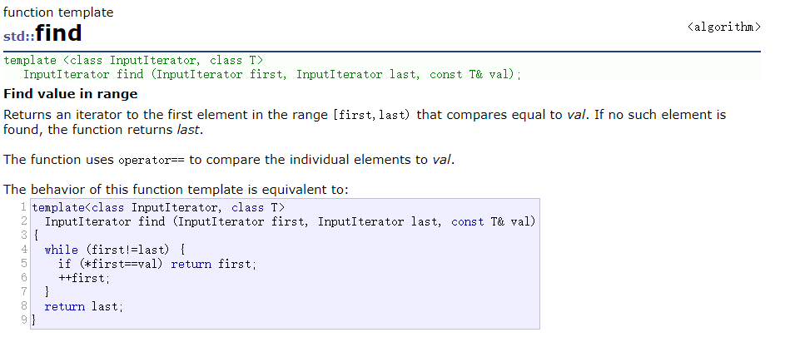Click the 'operator==' monospace text

(x=152, y=161)
